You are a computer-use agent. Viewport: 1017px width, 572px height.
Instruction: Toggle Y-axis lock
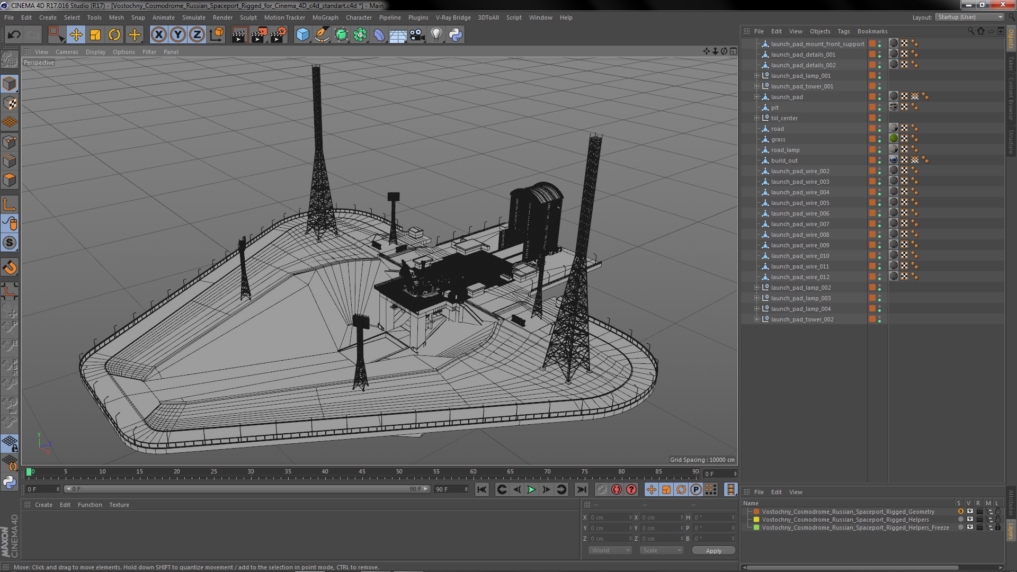pyautogui.click(x=178, y=35)
